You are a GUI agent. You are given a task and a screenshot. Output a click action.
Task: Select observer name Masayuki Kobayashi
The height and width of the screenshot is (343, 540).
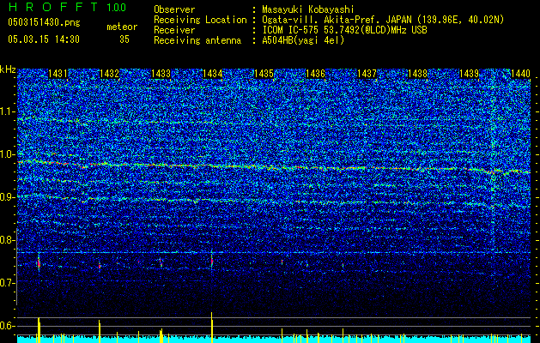308,9
